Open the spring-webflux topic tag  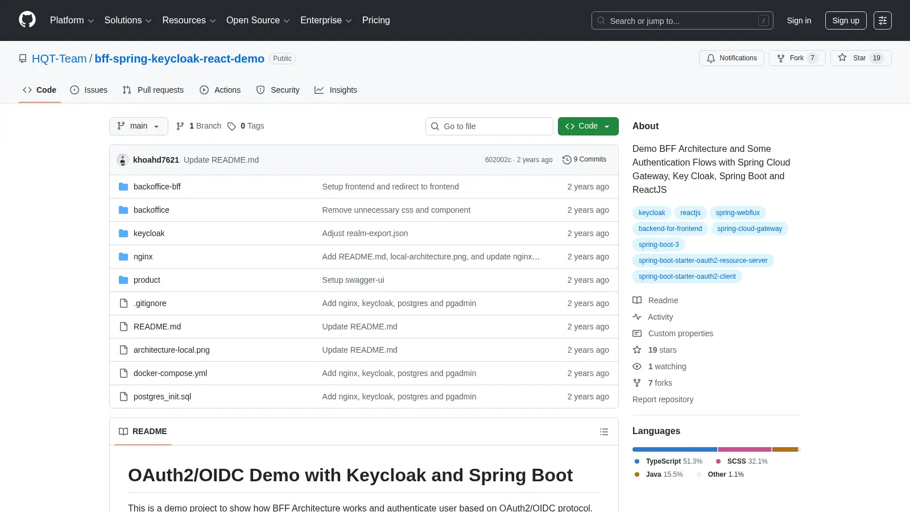tap(738, 213)
